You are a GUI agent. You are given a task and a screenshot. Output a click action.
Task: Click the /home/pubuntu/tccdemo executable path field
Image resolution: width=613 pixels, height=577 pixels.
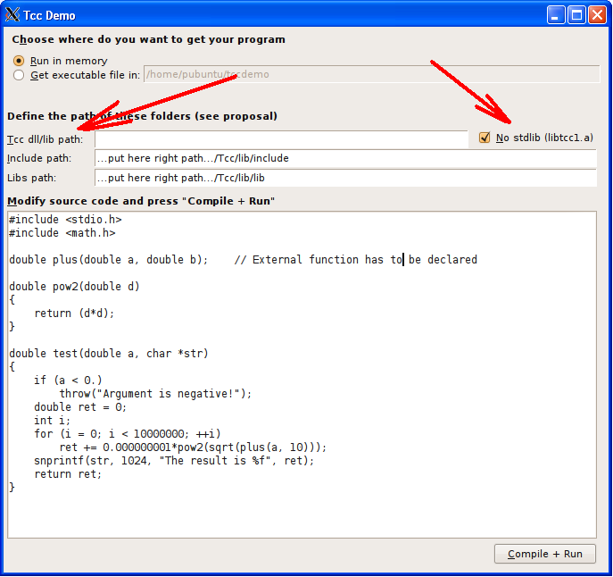(x=370, y=74)
